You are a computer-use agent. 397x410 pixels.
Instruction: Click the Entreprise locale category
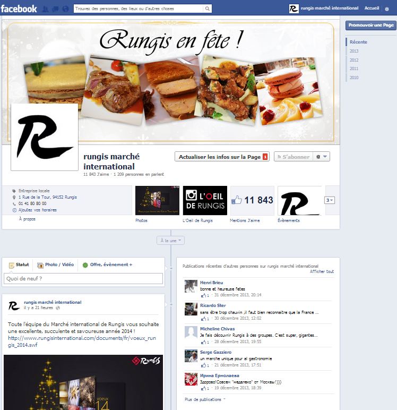[34, 191]
